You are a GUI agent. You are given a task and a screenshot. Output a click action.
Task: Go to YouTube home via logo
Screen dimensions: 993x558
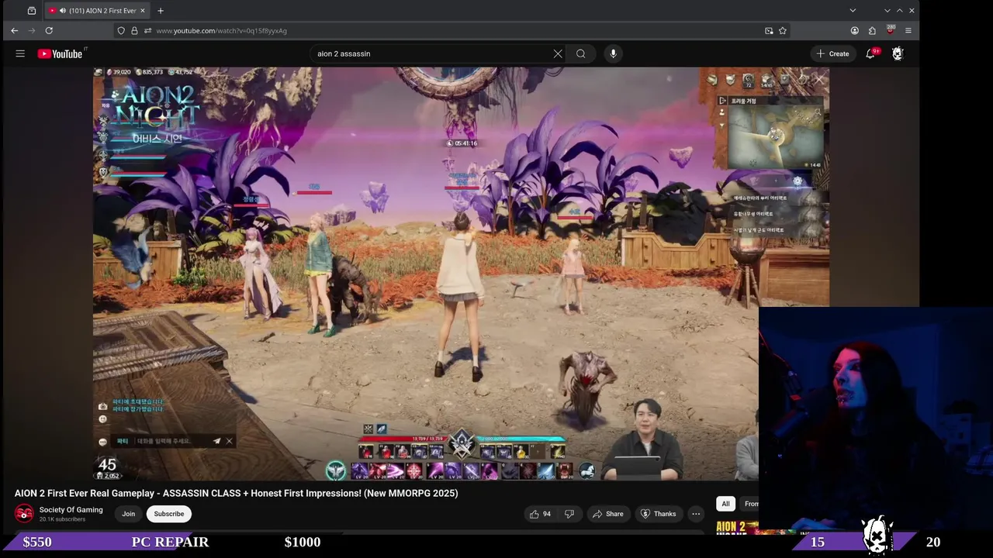point(60,53)
